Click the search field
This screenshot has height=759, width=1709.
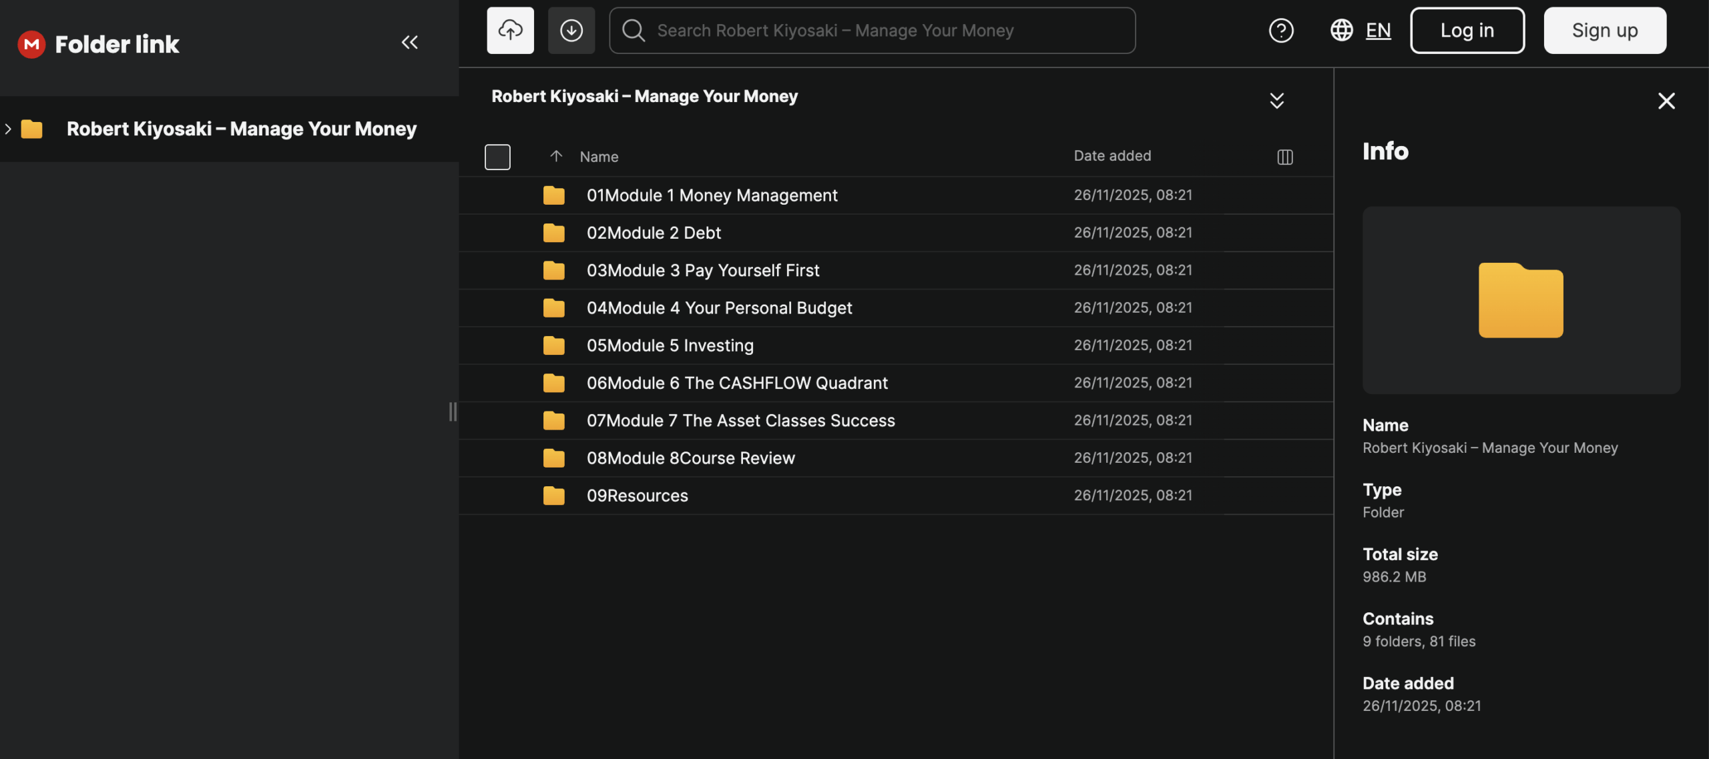872,31
